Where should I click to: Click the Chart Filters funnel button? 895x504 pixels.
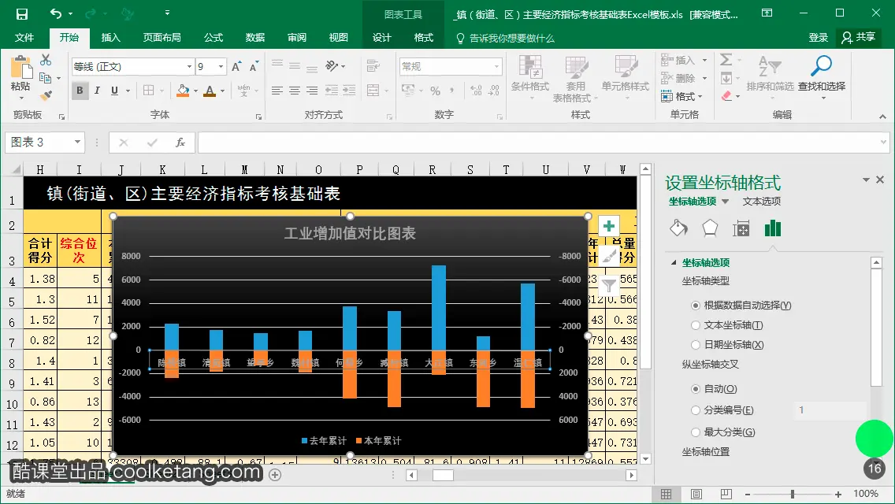pyautogui.click(x=609, y=285)
